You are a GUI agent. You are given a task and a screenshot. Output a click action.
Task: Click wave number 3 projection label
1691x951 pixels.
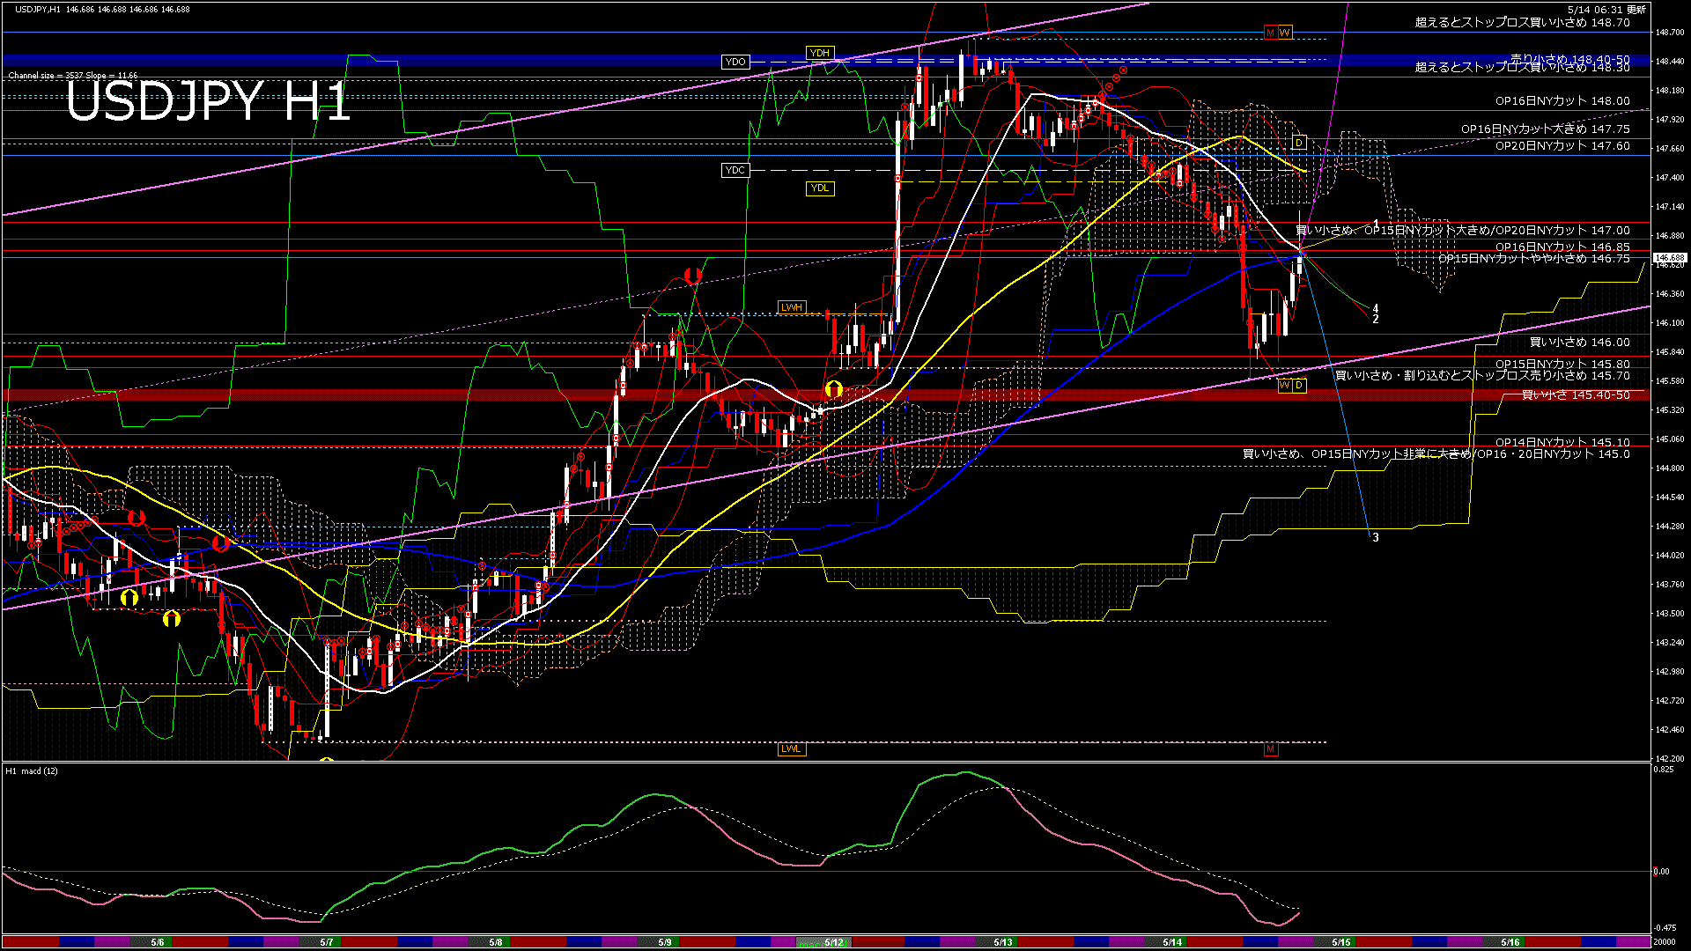click(x=1376, y=537)
